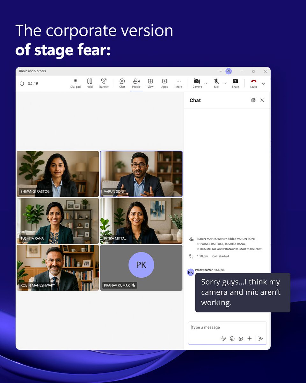Open More actions in toolbar
Image resolution: width=306 pixels, height=383 pixels.
[178, 83]
